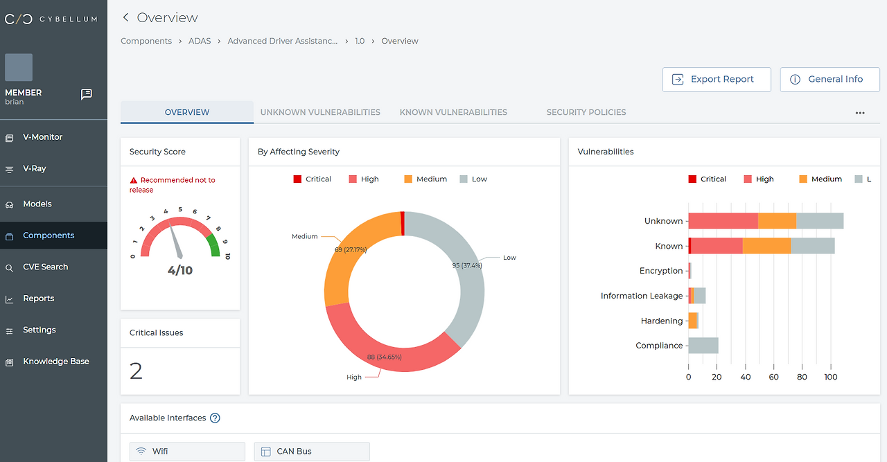Image resolution: width=887 pixels, height=462 pixels.
Task: Go back using the Overview chevron
Action: 125,17
